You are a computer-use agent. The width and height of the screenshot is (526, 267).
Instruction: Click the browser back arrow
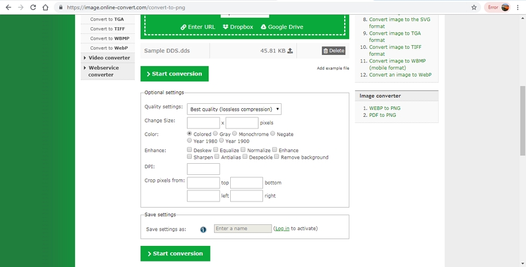pyautogui.click(x=8, y=7)
